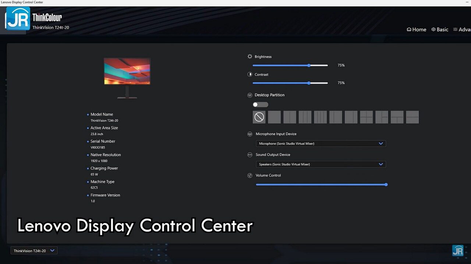
Task: Select the top row over two-column layout
Action: (x=397, y=117)
